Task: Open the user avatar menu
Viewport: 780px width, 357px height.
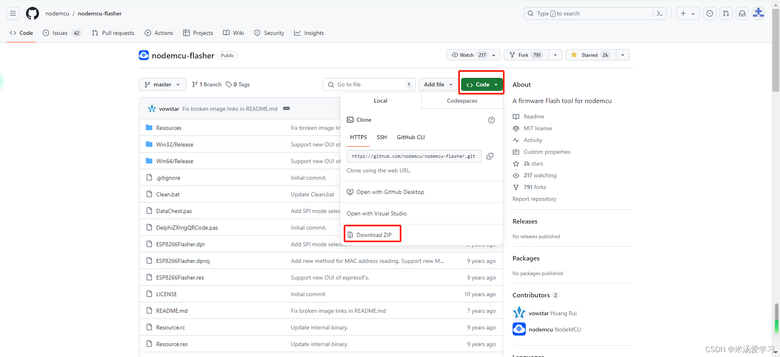Action: [x=758, y=13]
